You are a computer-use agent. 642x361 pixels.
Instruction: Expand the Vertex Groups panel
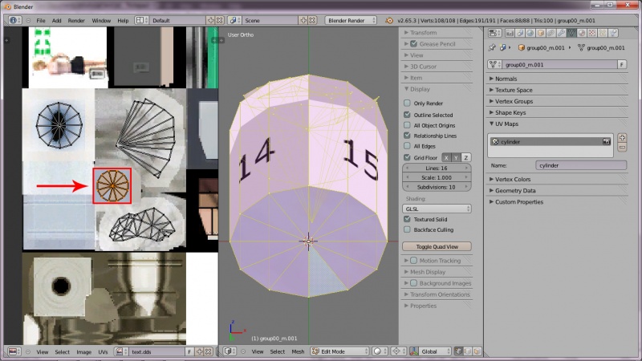(x=514, y=101)
